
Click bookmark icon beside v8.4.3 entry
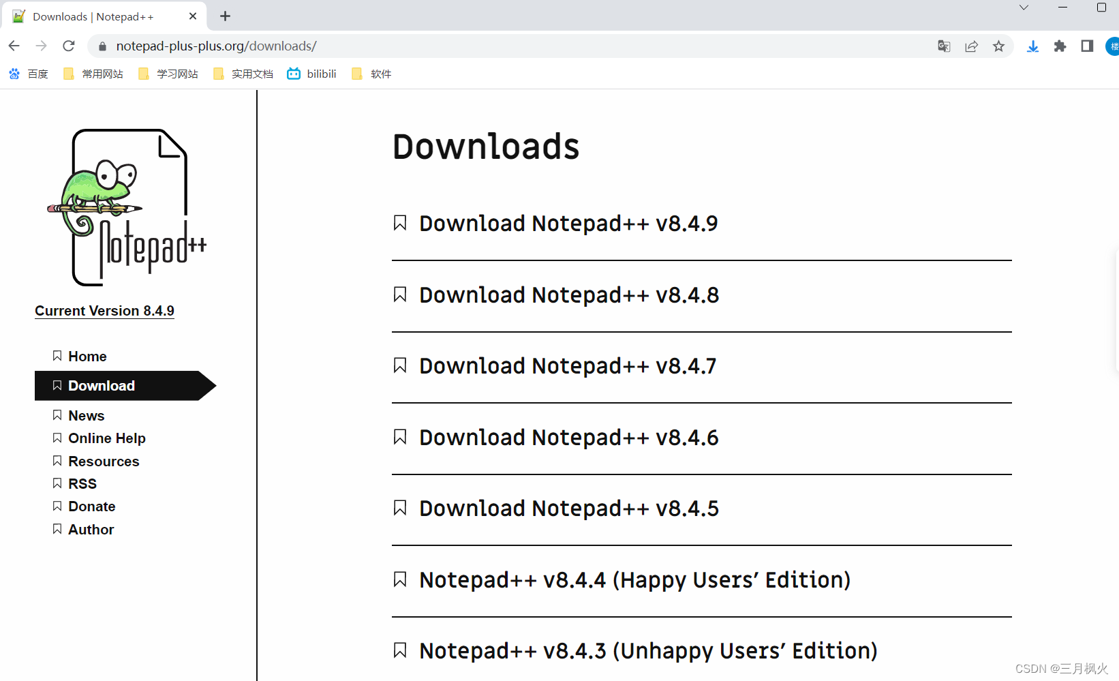click(x=400, y=650)
